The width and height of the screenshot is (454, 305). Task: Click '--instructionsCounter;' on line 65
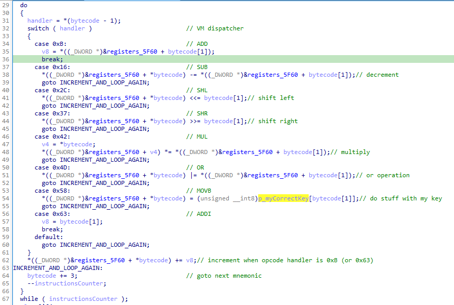[67, 283]
